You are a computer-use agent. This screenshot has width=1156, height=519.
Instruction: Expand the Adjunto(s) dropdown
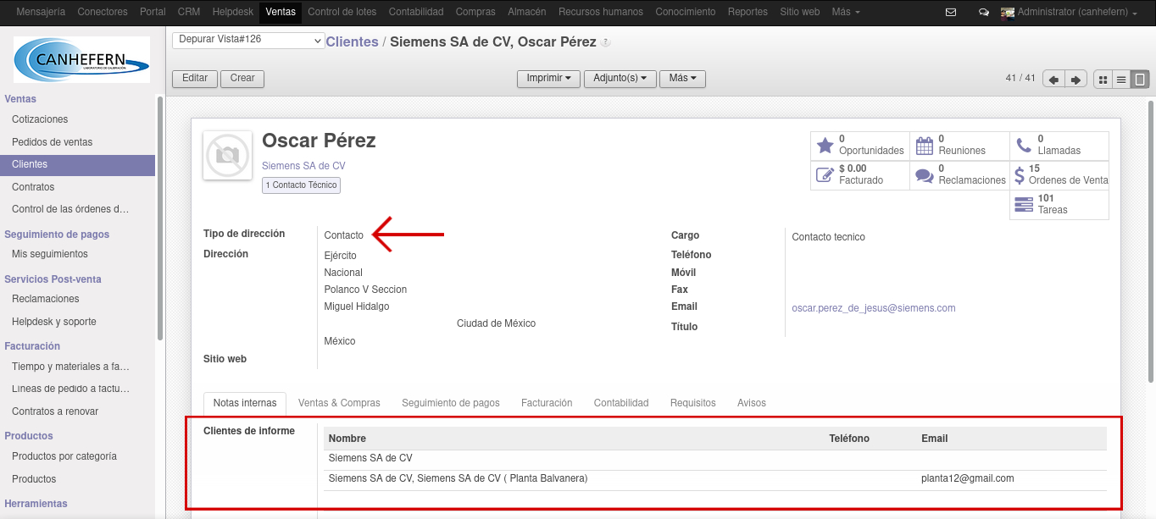pos(620,78)
